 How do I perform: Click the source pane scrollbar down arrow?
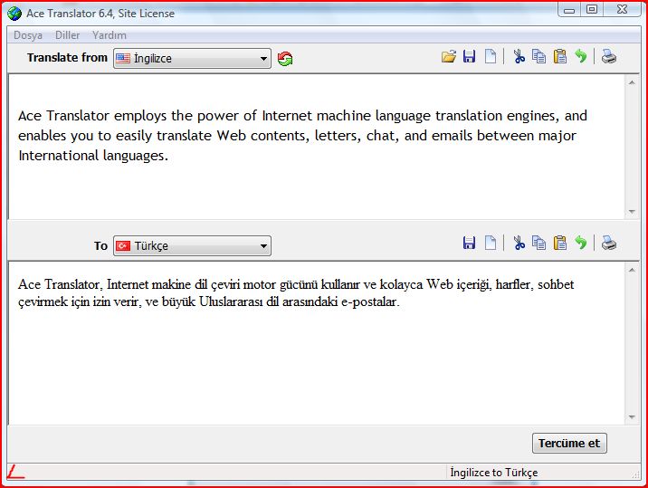(x=632, y=211)
